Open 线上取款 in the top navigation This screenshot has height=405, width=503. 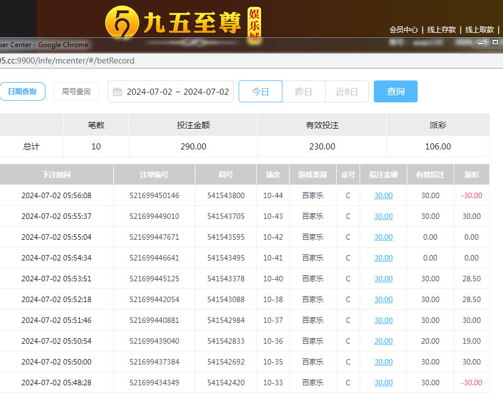pyautogui.click(x=479, y=30)
